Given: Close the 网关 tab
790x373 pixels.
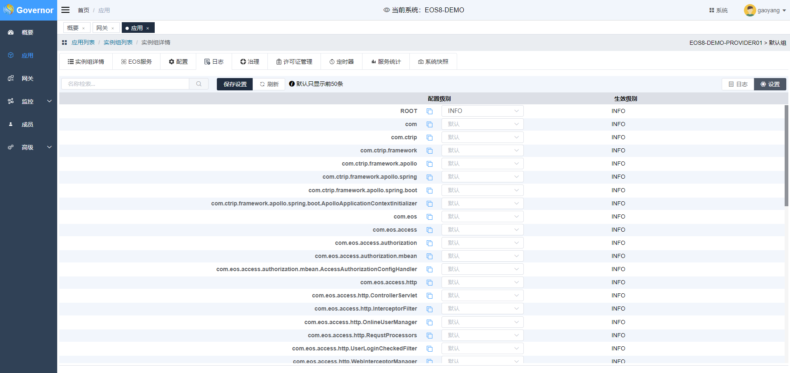Looking at the screenshot, I should [113, 28].
